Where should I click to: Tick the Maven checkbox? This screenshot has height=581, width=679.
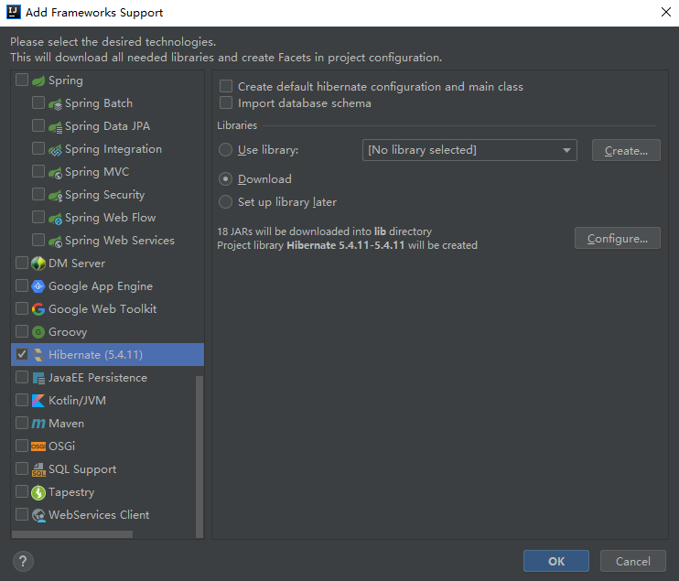tap(22, 423)
